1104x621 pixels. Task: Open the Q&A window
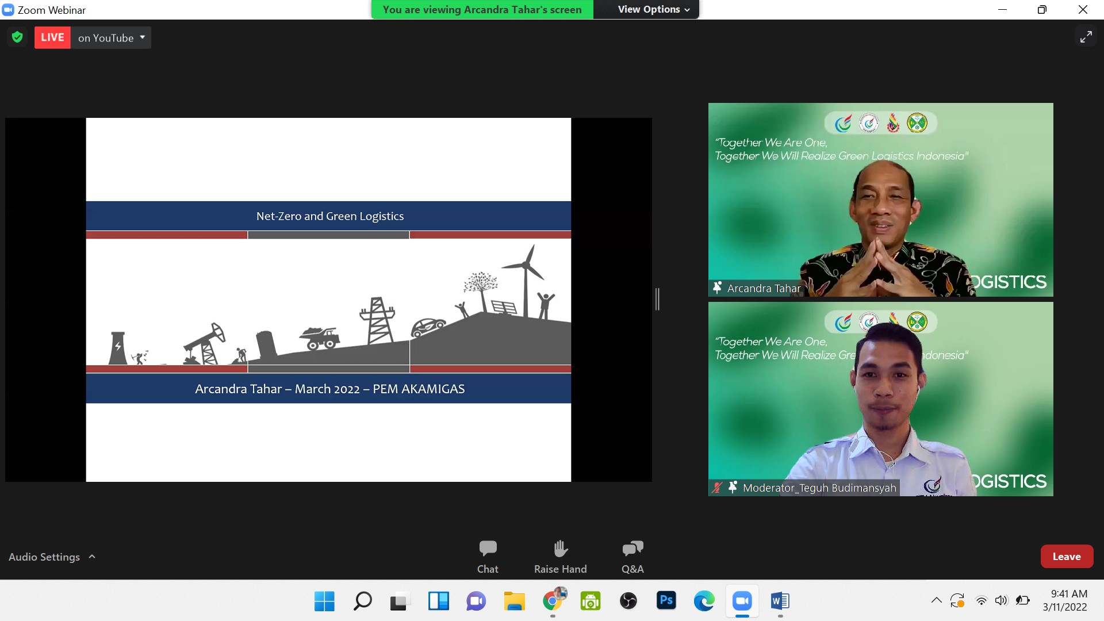coord(631,555)
